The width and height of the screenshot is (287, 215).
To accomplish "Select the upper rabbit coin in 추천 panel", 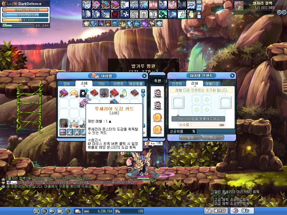I will pos(158,117).
